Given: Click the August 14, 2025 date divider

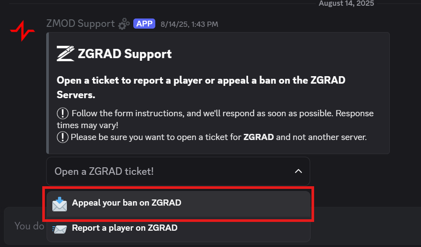Looking at the screenshot, I should point(346,4).
